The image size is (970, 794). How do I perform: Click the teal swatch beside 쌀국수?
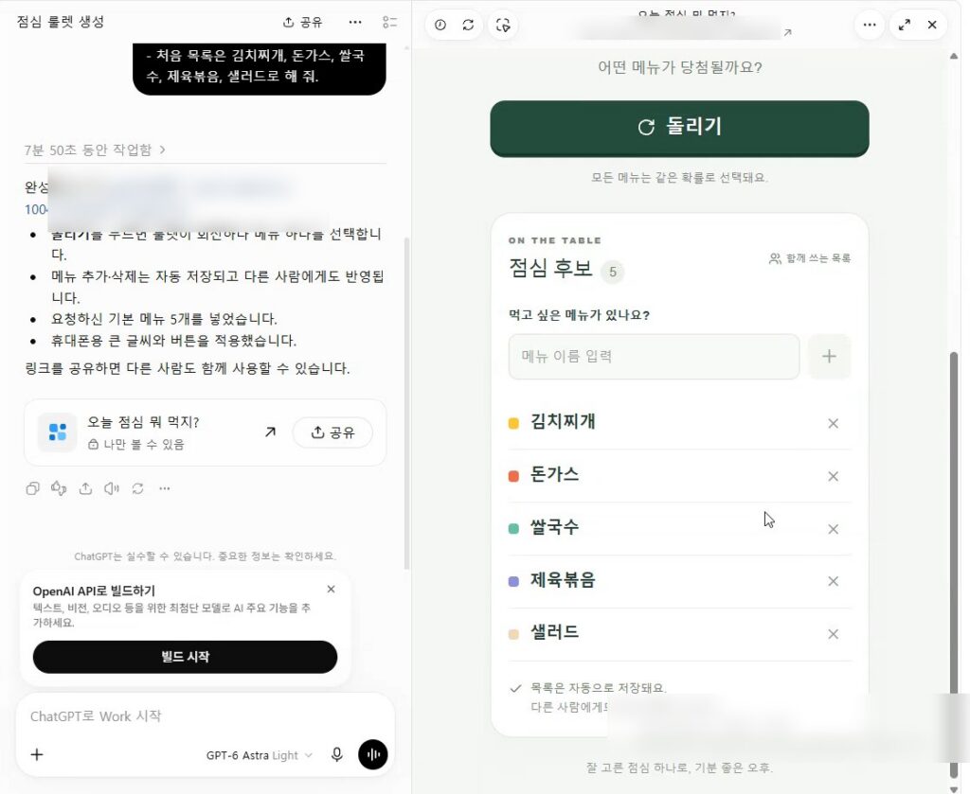tap(513, 529)
